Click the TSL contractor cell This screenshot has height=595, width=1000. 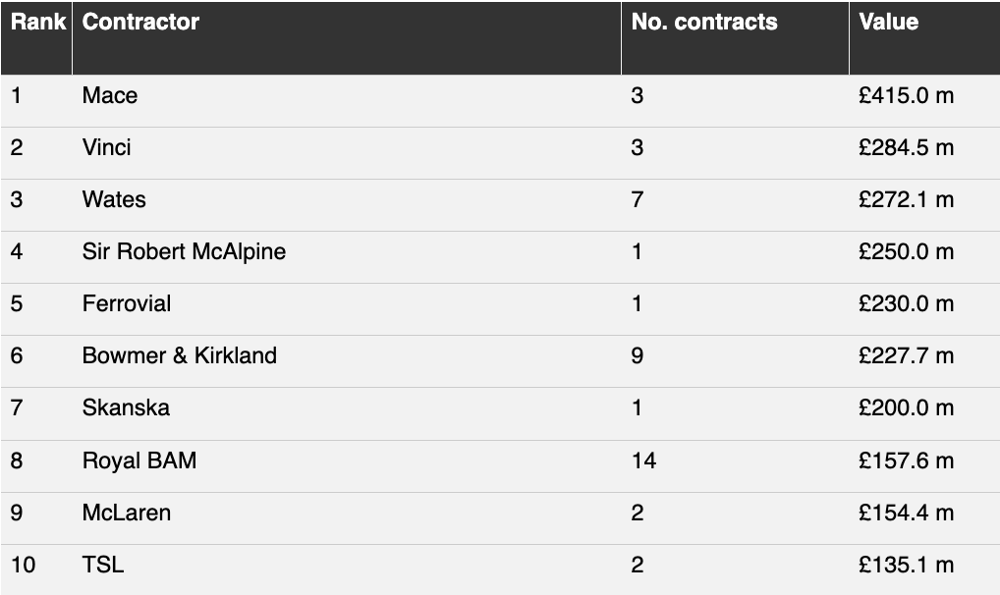103,565
